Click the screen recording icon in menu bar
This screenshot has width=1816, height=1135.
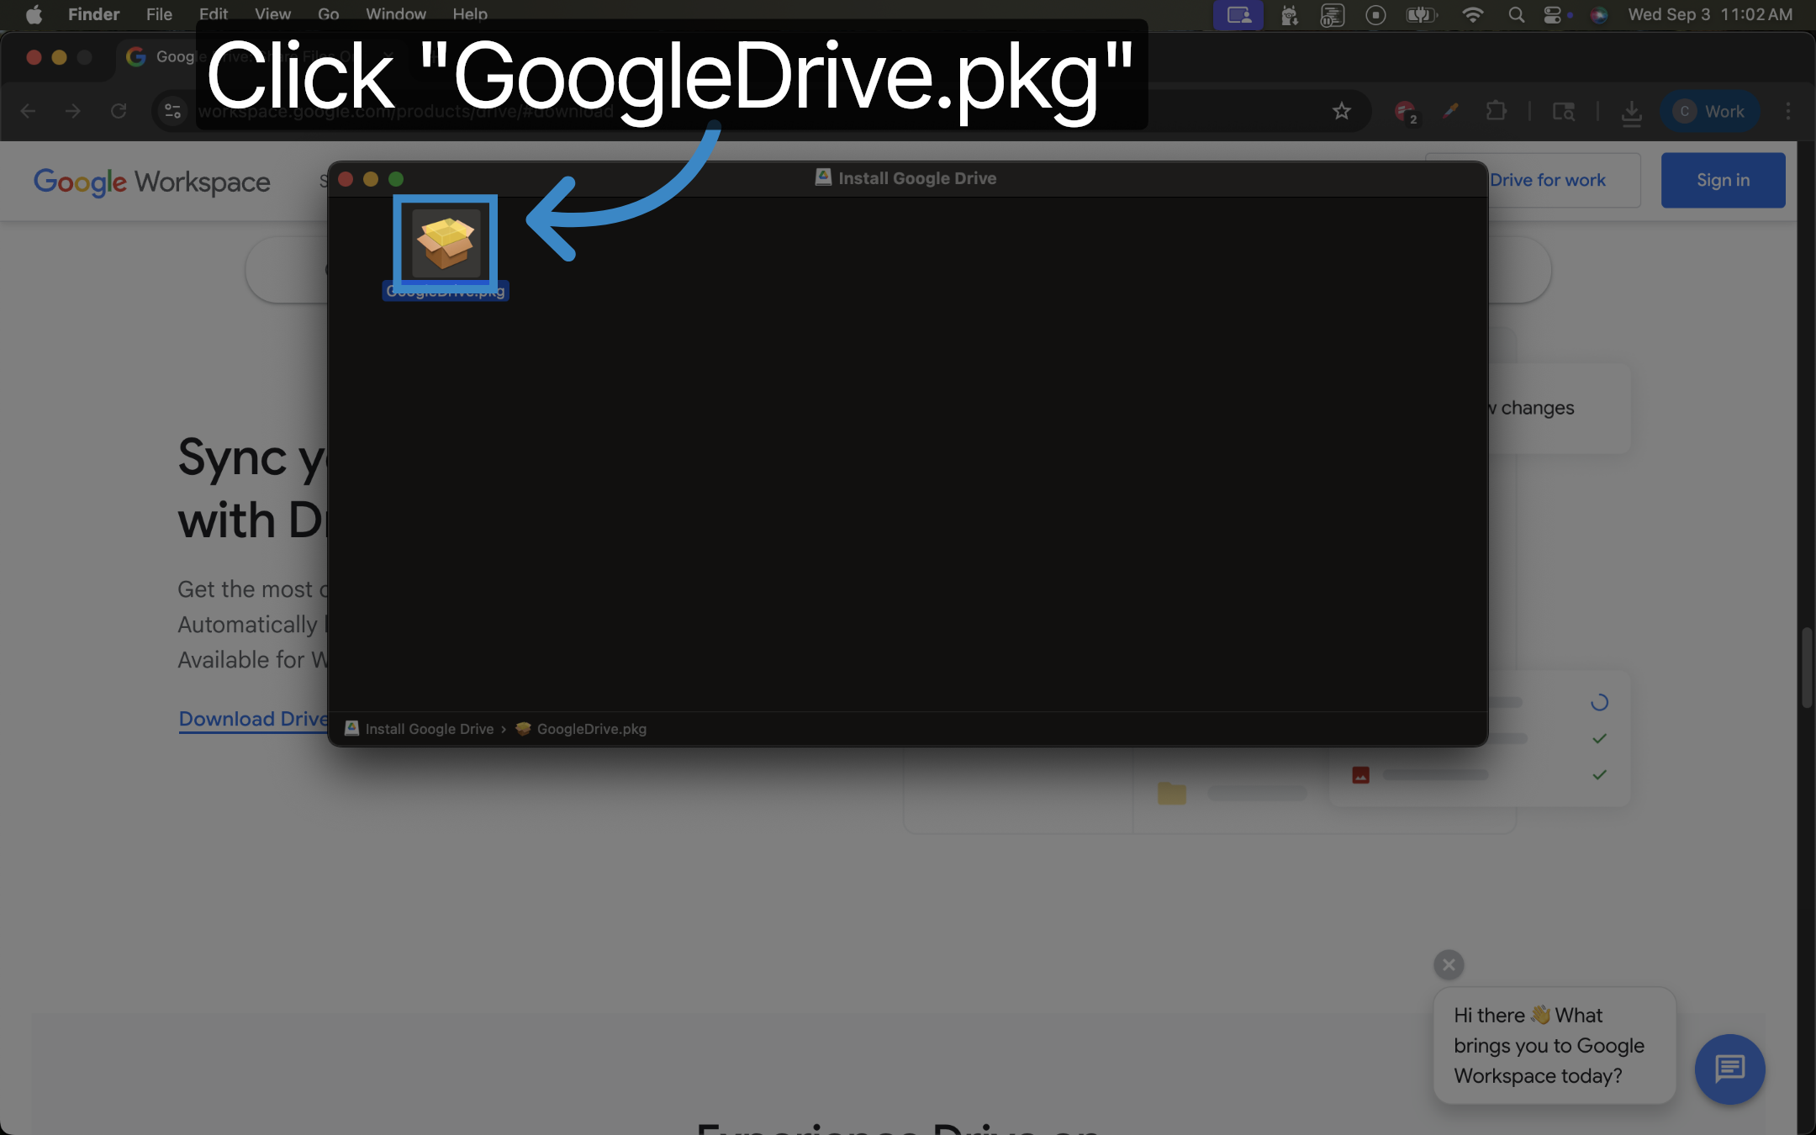(x=1375, y=15)
